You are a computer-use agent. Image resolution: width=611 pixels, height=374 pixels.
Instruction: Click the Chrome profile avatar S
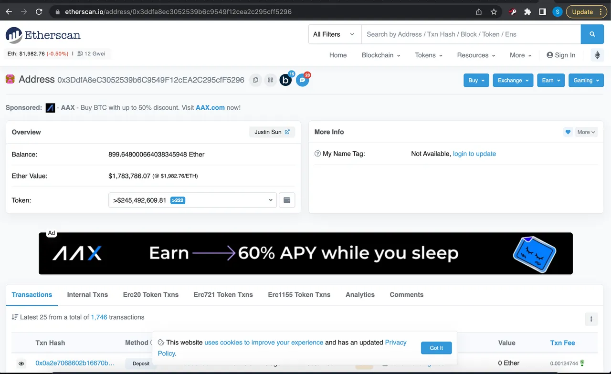tap(557, 12)
